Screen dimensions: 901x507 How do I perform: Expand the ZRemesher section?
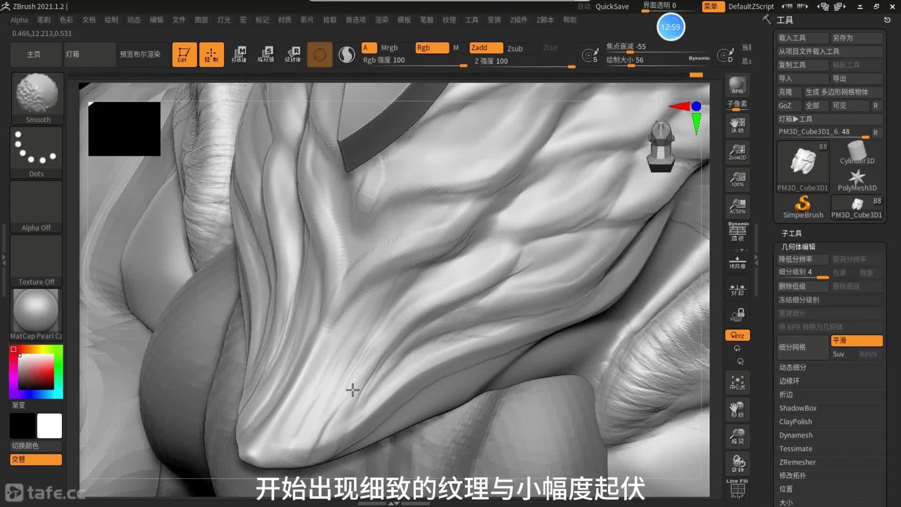pyautogui.click(x=797, y=462)
